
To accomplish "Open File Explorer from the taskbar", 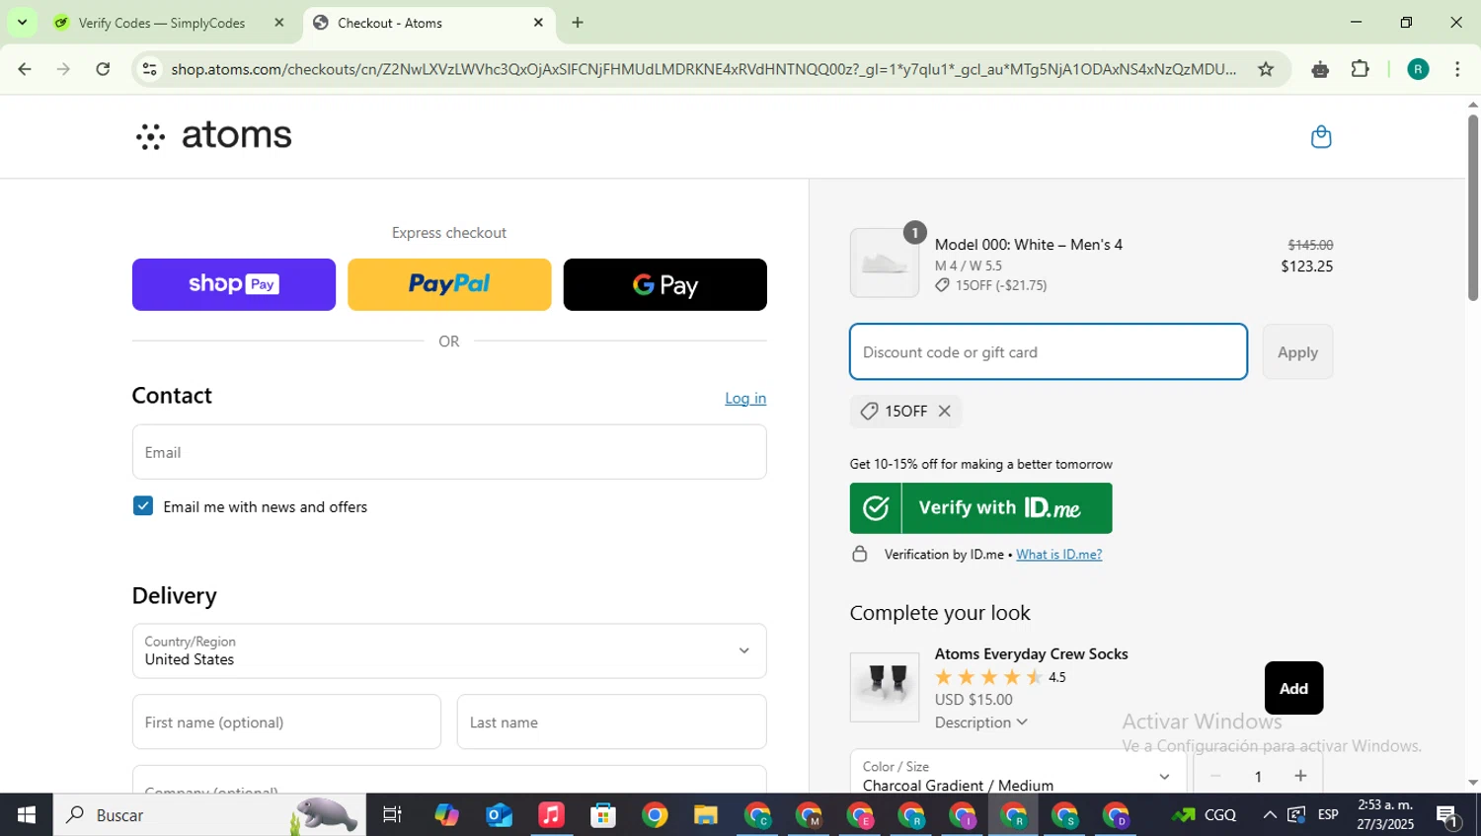I will point(705,815).
